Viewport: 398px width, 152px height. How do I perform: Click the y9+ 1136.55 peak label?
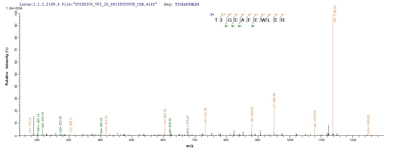(x=335, y=14)
